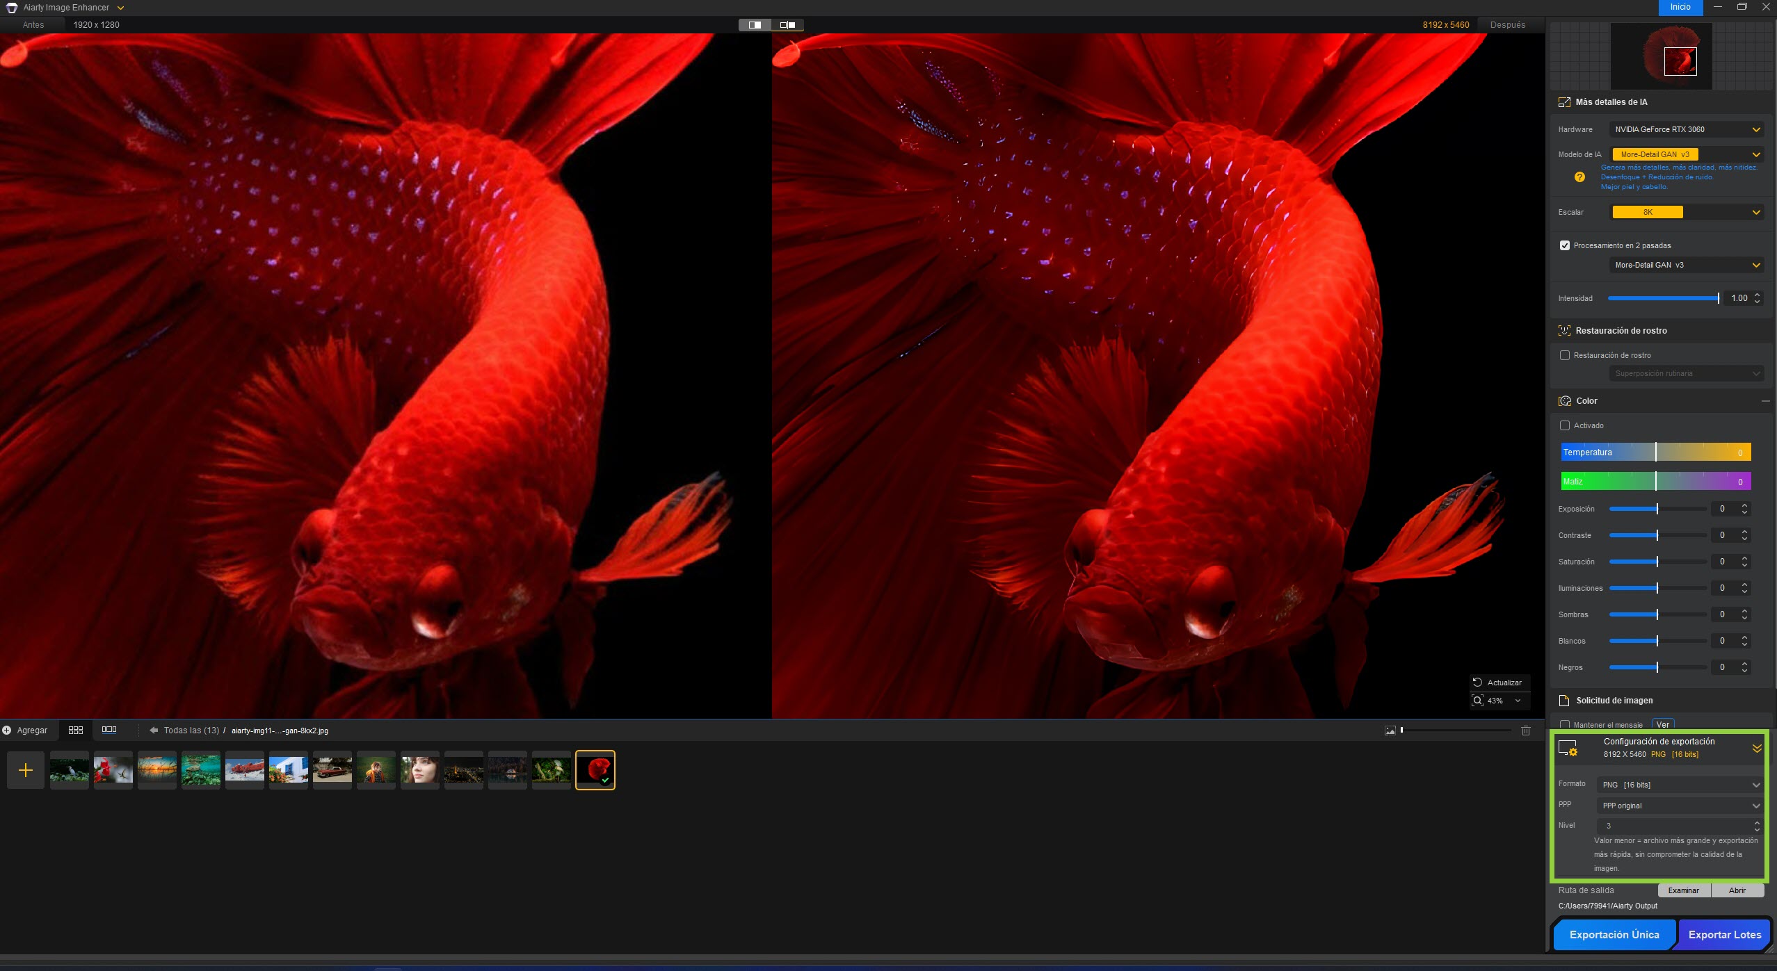Open the Hardware GPU dropdown
Screen dimensions: 1777x971
click(1686, 129)
